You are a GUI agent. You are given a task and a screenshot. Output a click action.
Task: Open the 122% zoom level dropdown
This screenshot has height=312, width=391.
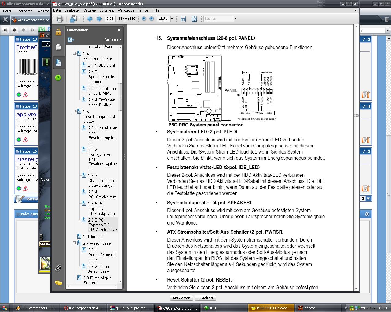[x=172, y=19]
